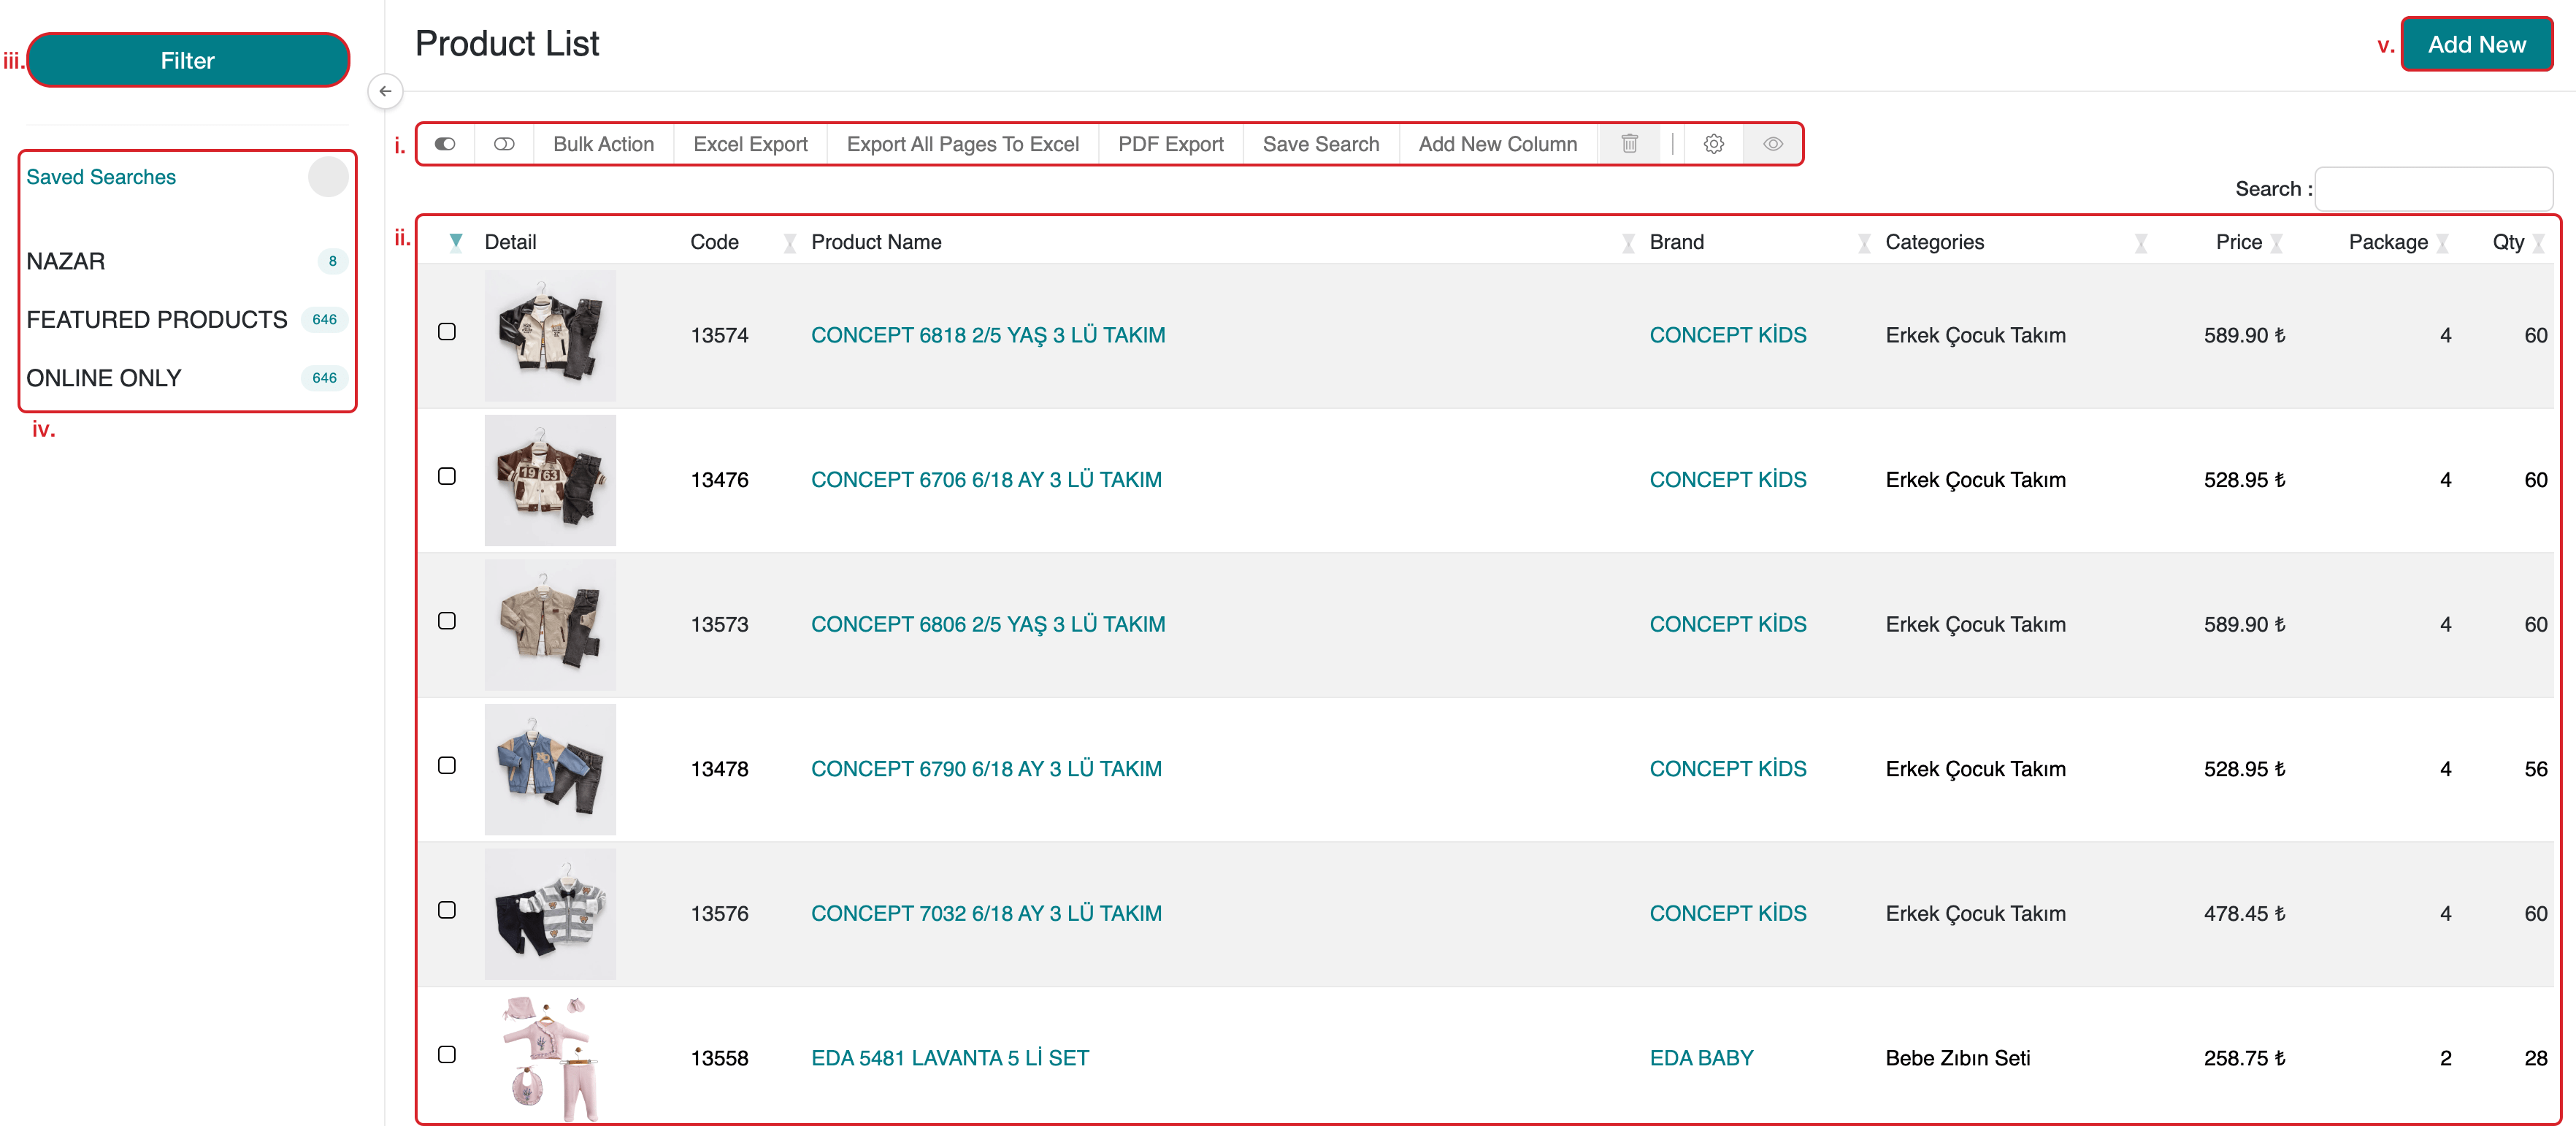Check the box for product 13574
Screen dimensions: 2576x1126
tap(447, 332)
